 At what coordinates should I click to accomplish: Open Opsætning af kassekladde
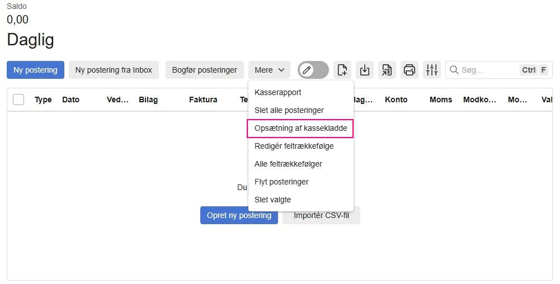(300, 128)
